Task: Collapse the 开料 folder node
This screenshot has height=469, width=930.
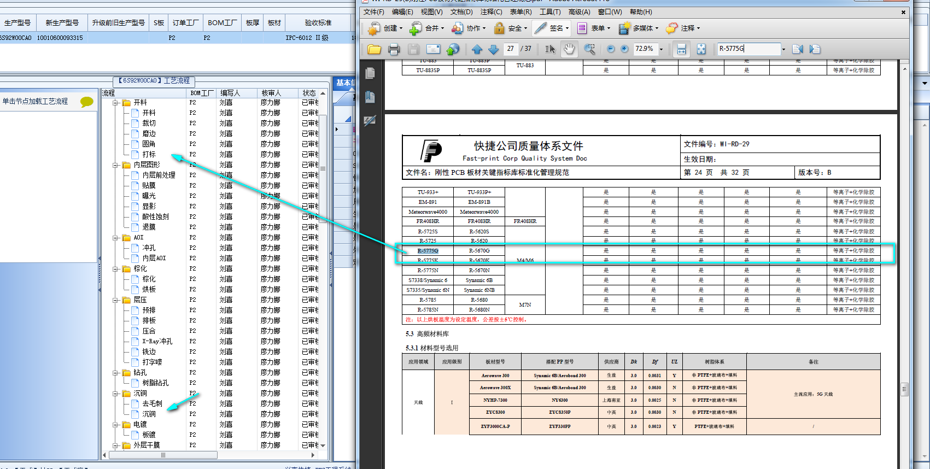Action: click(x=116, y=103)
